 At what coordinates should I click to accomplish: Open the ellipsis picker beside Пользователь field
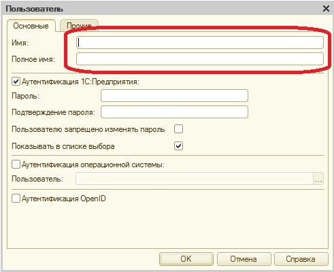coord(318,179)
